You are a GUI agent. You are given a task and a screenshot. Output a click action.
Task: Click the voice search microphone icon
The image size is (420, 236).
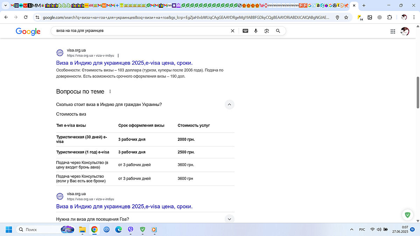(256, 31)
